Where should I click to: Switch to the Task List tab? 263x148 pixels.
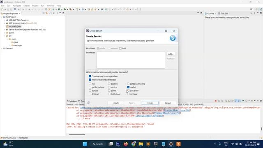coord(223,14)
